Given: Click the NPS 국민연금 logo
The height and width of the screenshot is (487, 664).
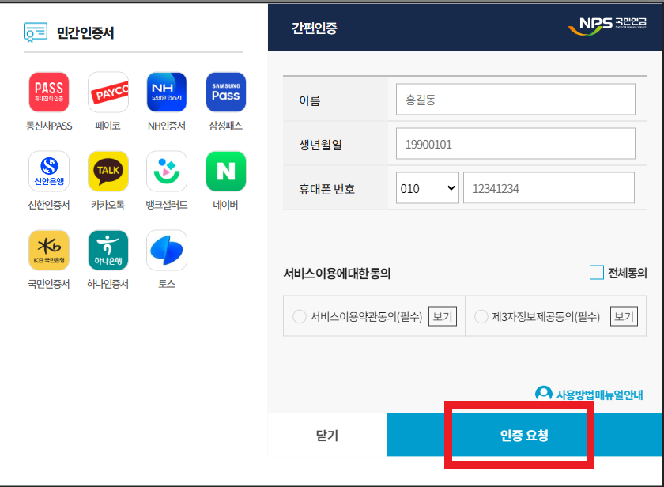Looking at the screenshot, I should [607, 25].
